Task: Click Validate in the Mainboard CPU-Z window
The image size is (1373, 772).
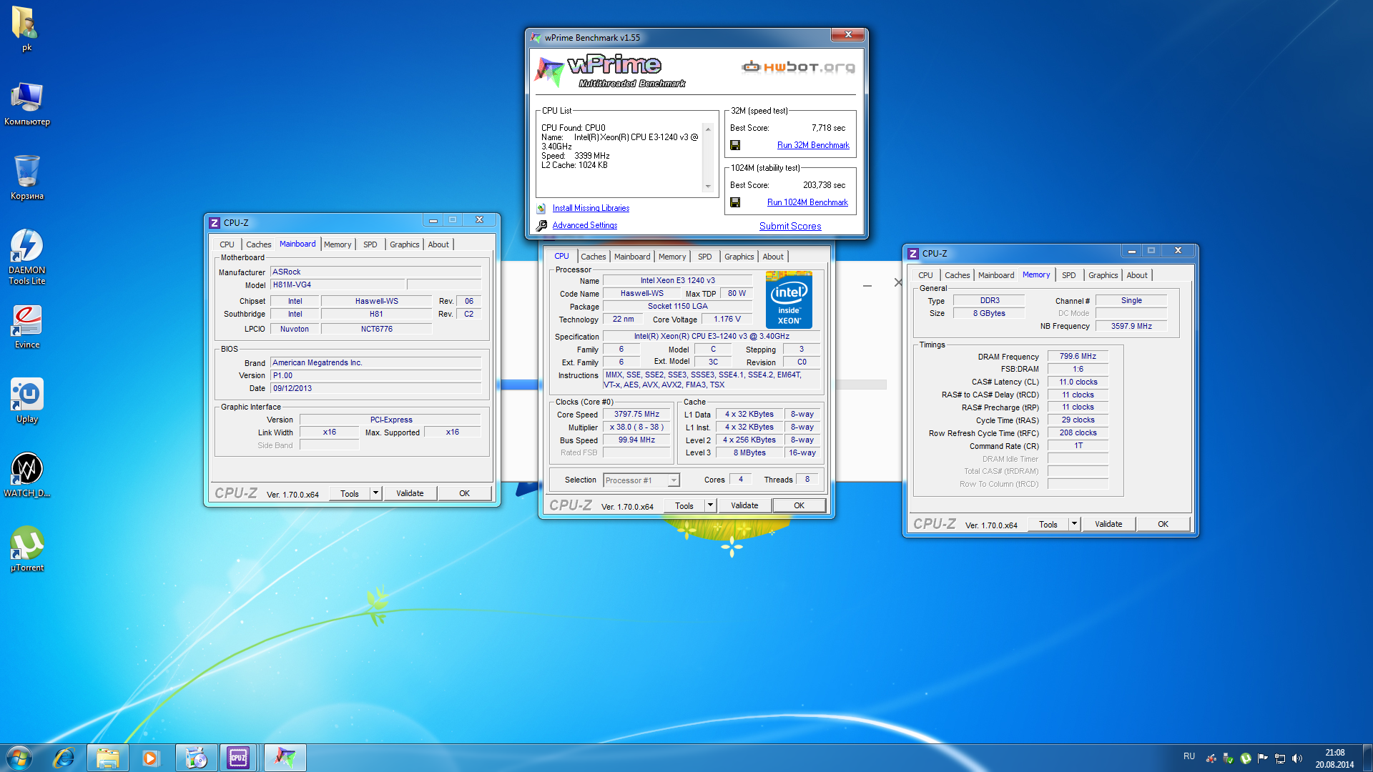Action: pos(410,493)
